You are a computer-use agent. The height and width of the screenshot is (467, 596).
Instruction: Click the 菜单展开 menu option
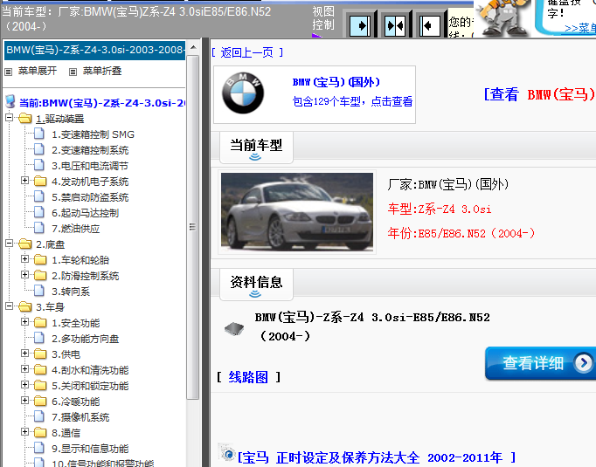(x=38, y=71)
